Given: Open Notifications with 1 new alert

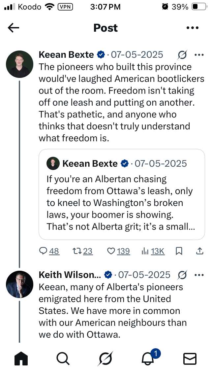Looking at the screenshot, I should point(148,358).
